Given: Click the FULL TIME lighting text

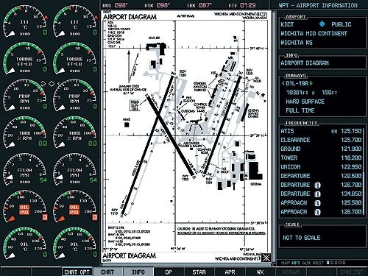Looking at the screenshot, I should 300,110.
